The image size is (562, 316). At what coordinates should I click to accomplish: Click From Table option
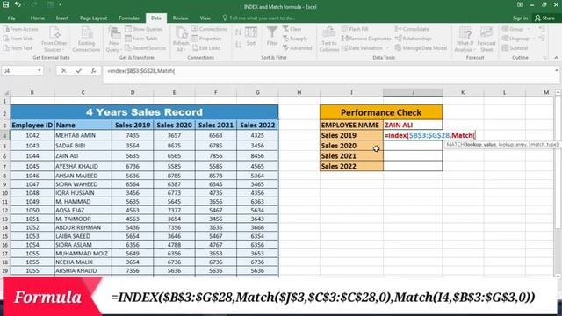[141, 39]
